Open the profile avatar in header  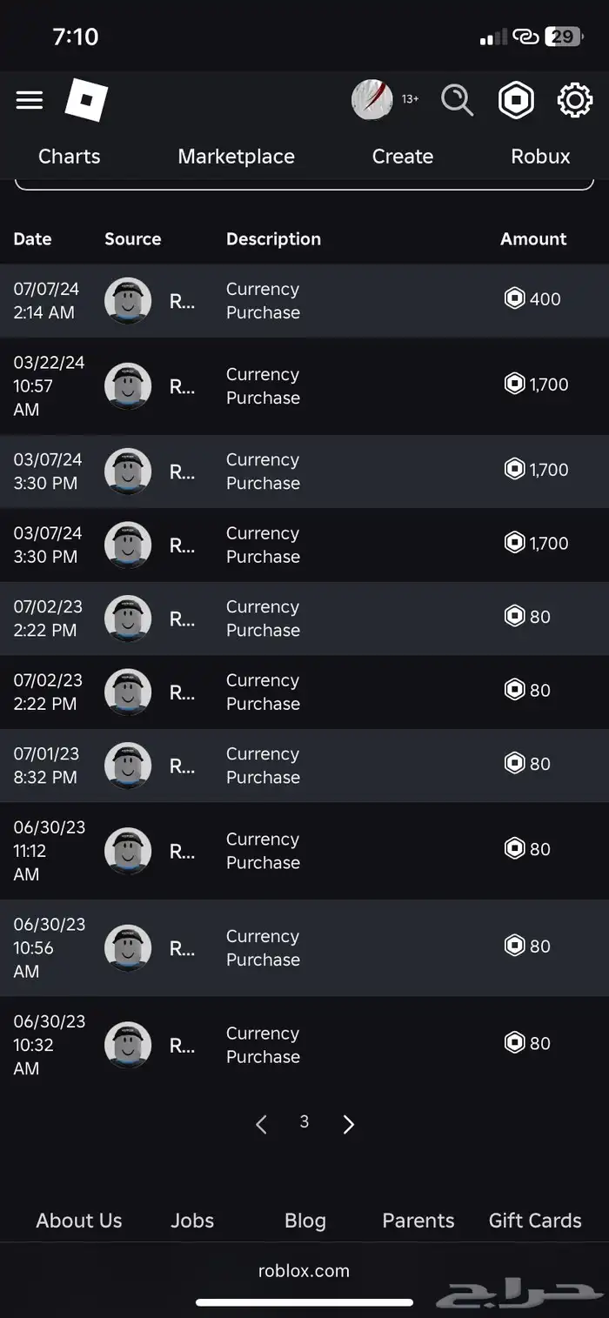click(372, 100)
